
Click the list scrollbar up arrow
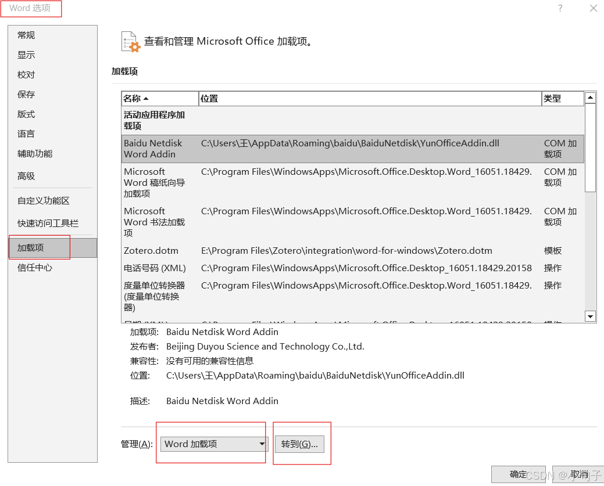590,98
